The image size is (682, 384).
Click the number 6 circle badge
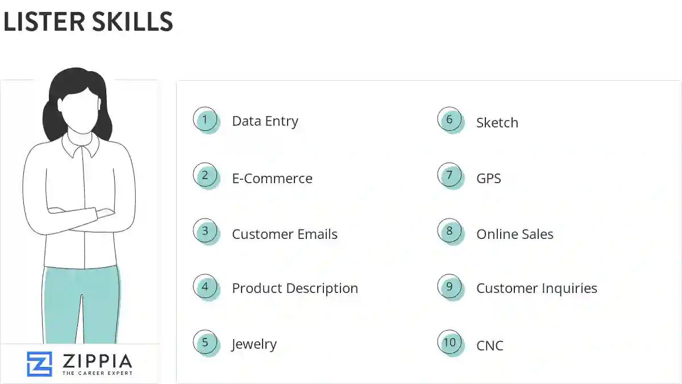click(450, 120)
